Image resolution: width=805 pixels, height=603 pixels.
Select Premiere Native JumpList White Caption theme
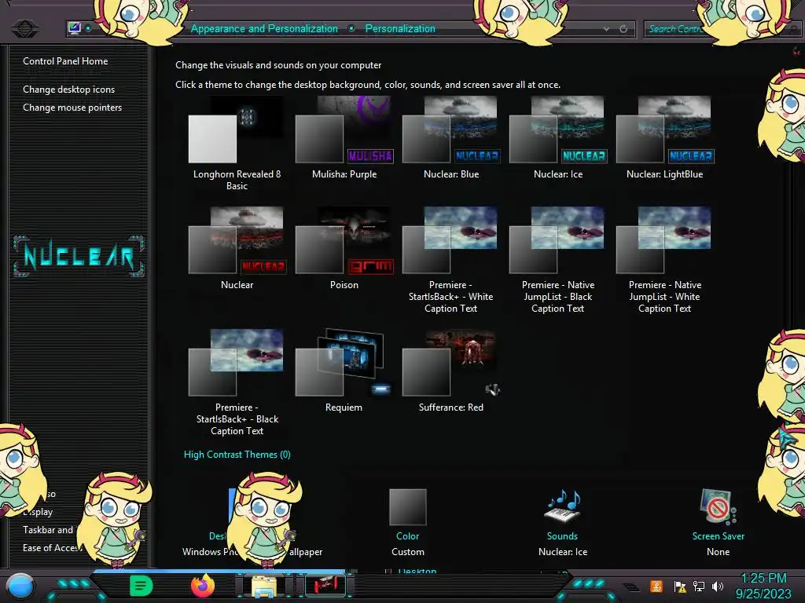click(x=665, y=260)
